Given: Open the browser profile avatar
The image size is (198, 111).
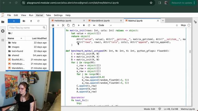Looking at the screenshot, I should tap(166, 3).
